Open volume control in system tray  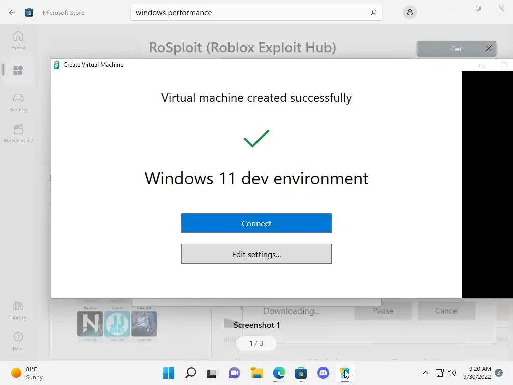coord(452,373)
